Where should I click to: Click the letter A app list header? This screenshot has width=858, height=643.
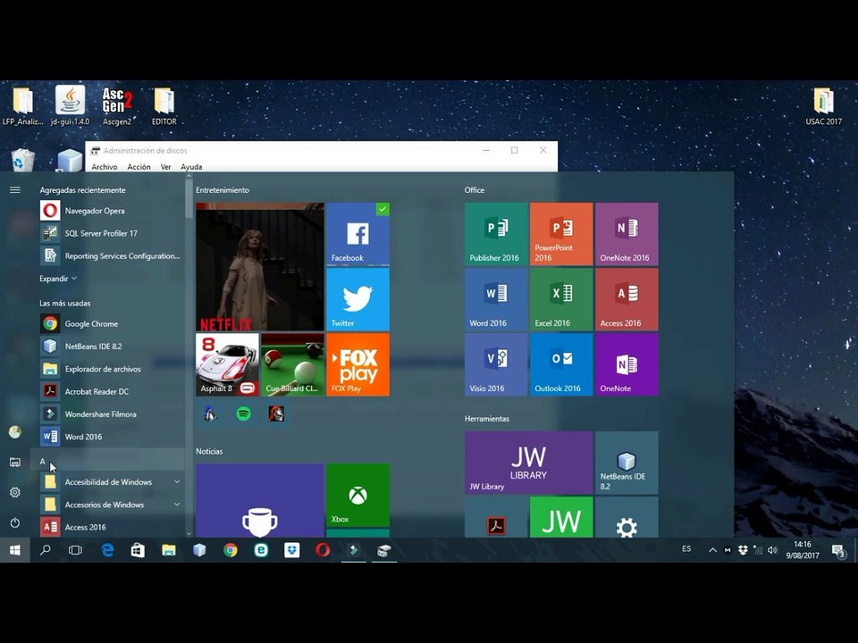pyautogui.click(x=108, y=462)
